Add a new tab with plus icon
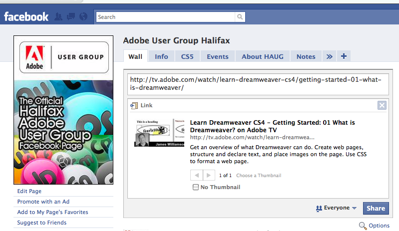Screen dimensions: 399x231 [x=344, y=56]
